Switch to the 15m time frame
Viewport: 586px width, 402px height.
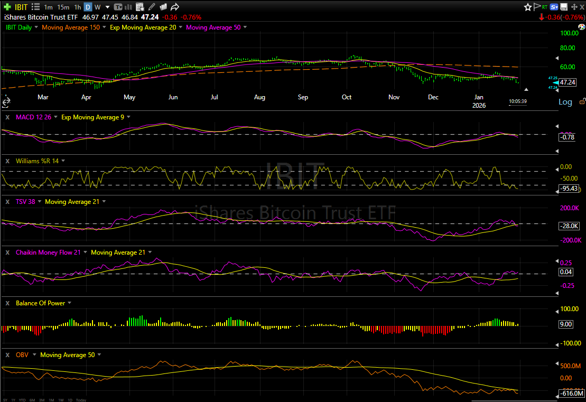(63, 7)
